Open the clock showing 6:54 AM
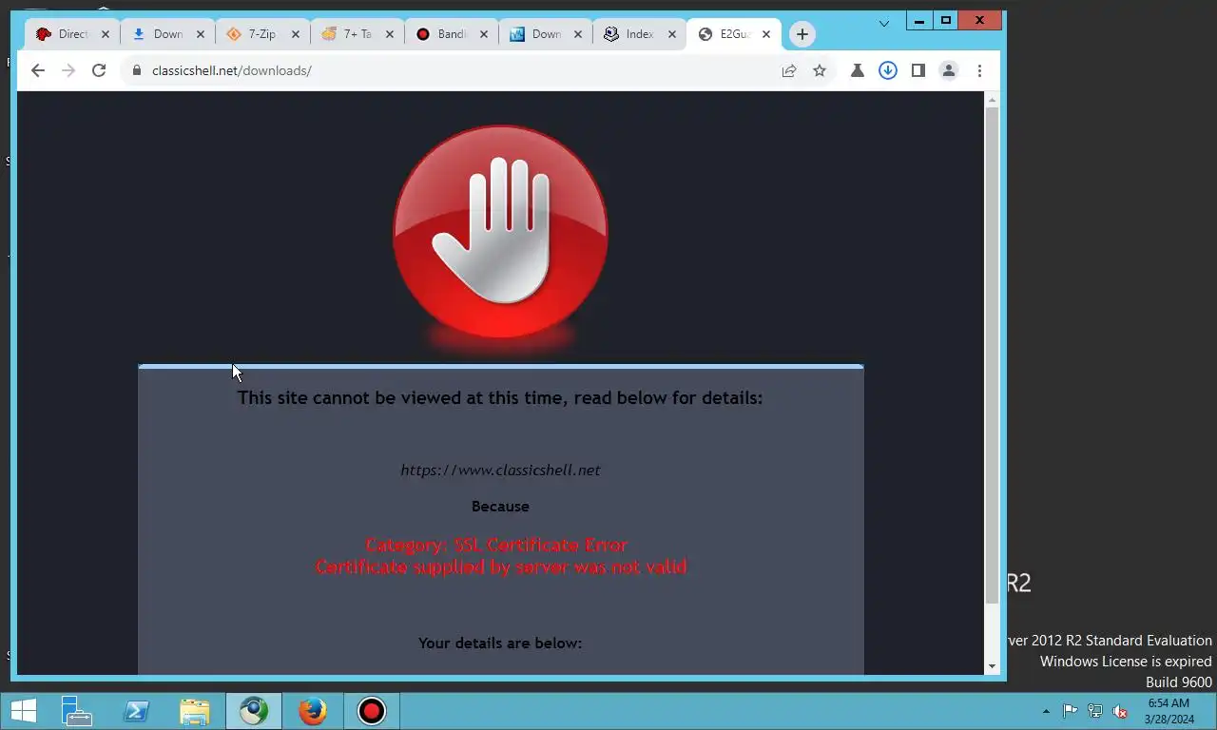Viewport: 1217px width, 730px height. [x=1168, y=711]
